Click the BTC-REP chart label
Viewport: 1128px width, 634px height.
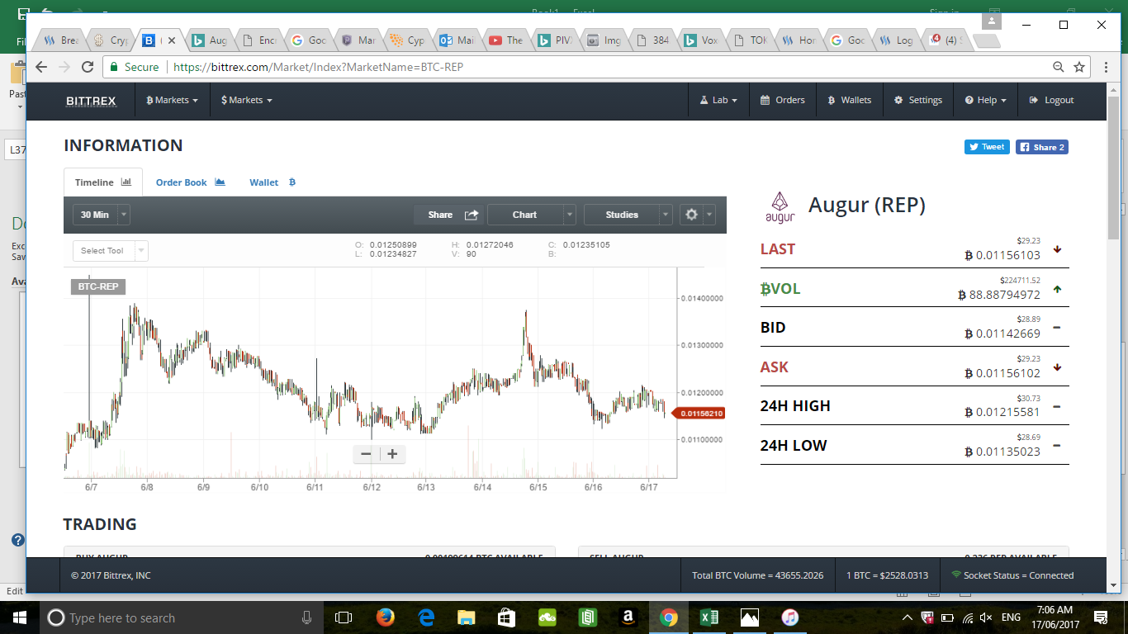click(98, 286)
